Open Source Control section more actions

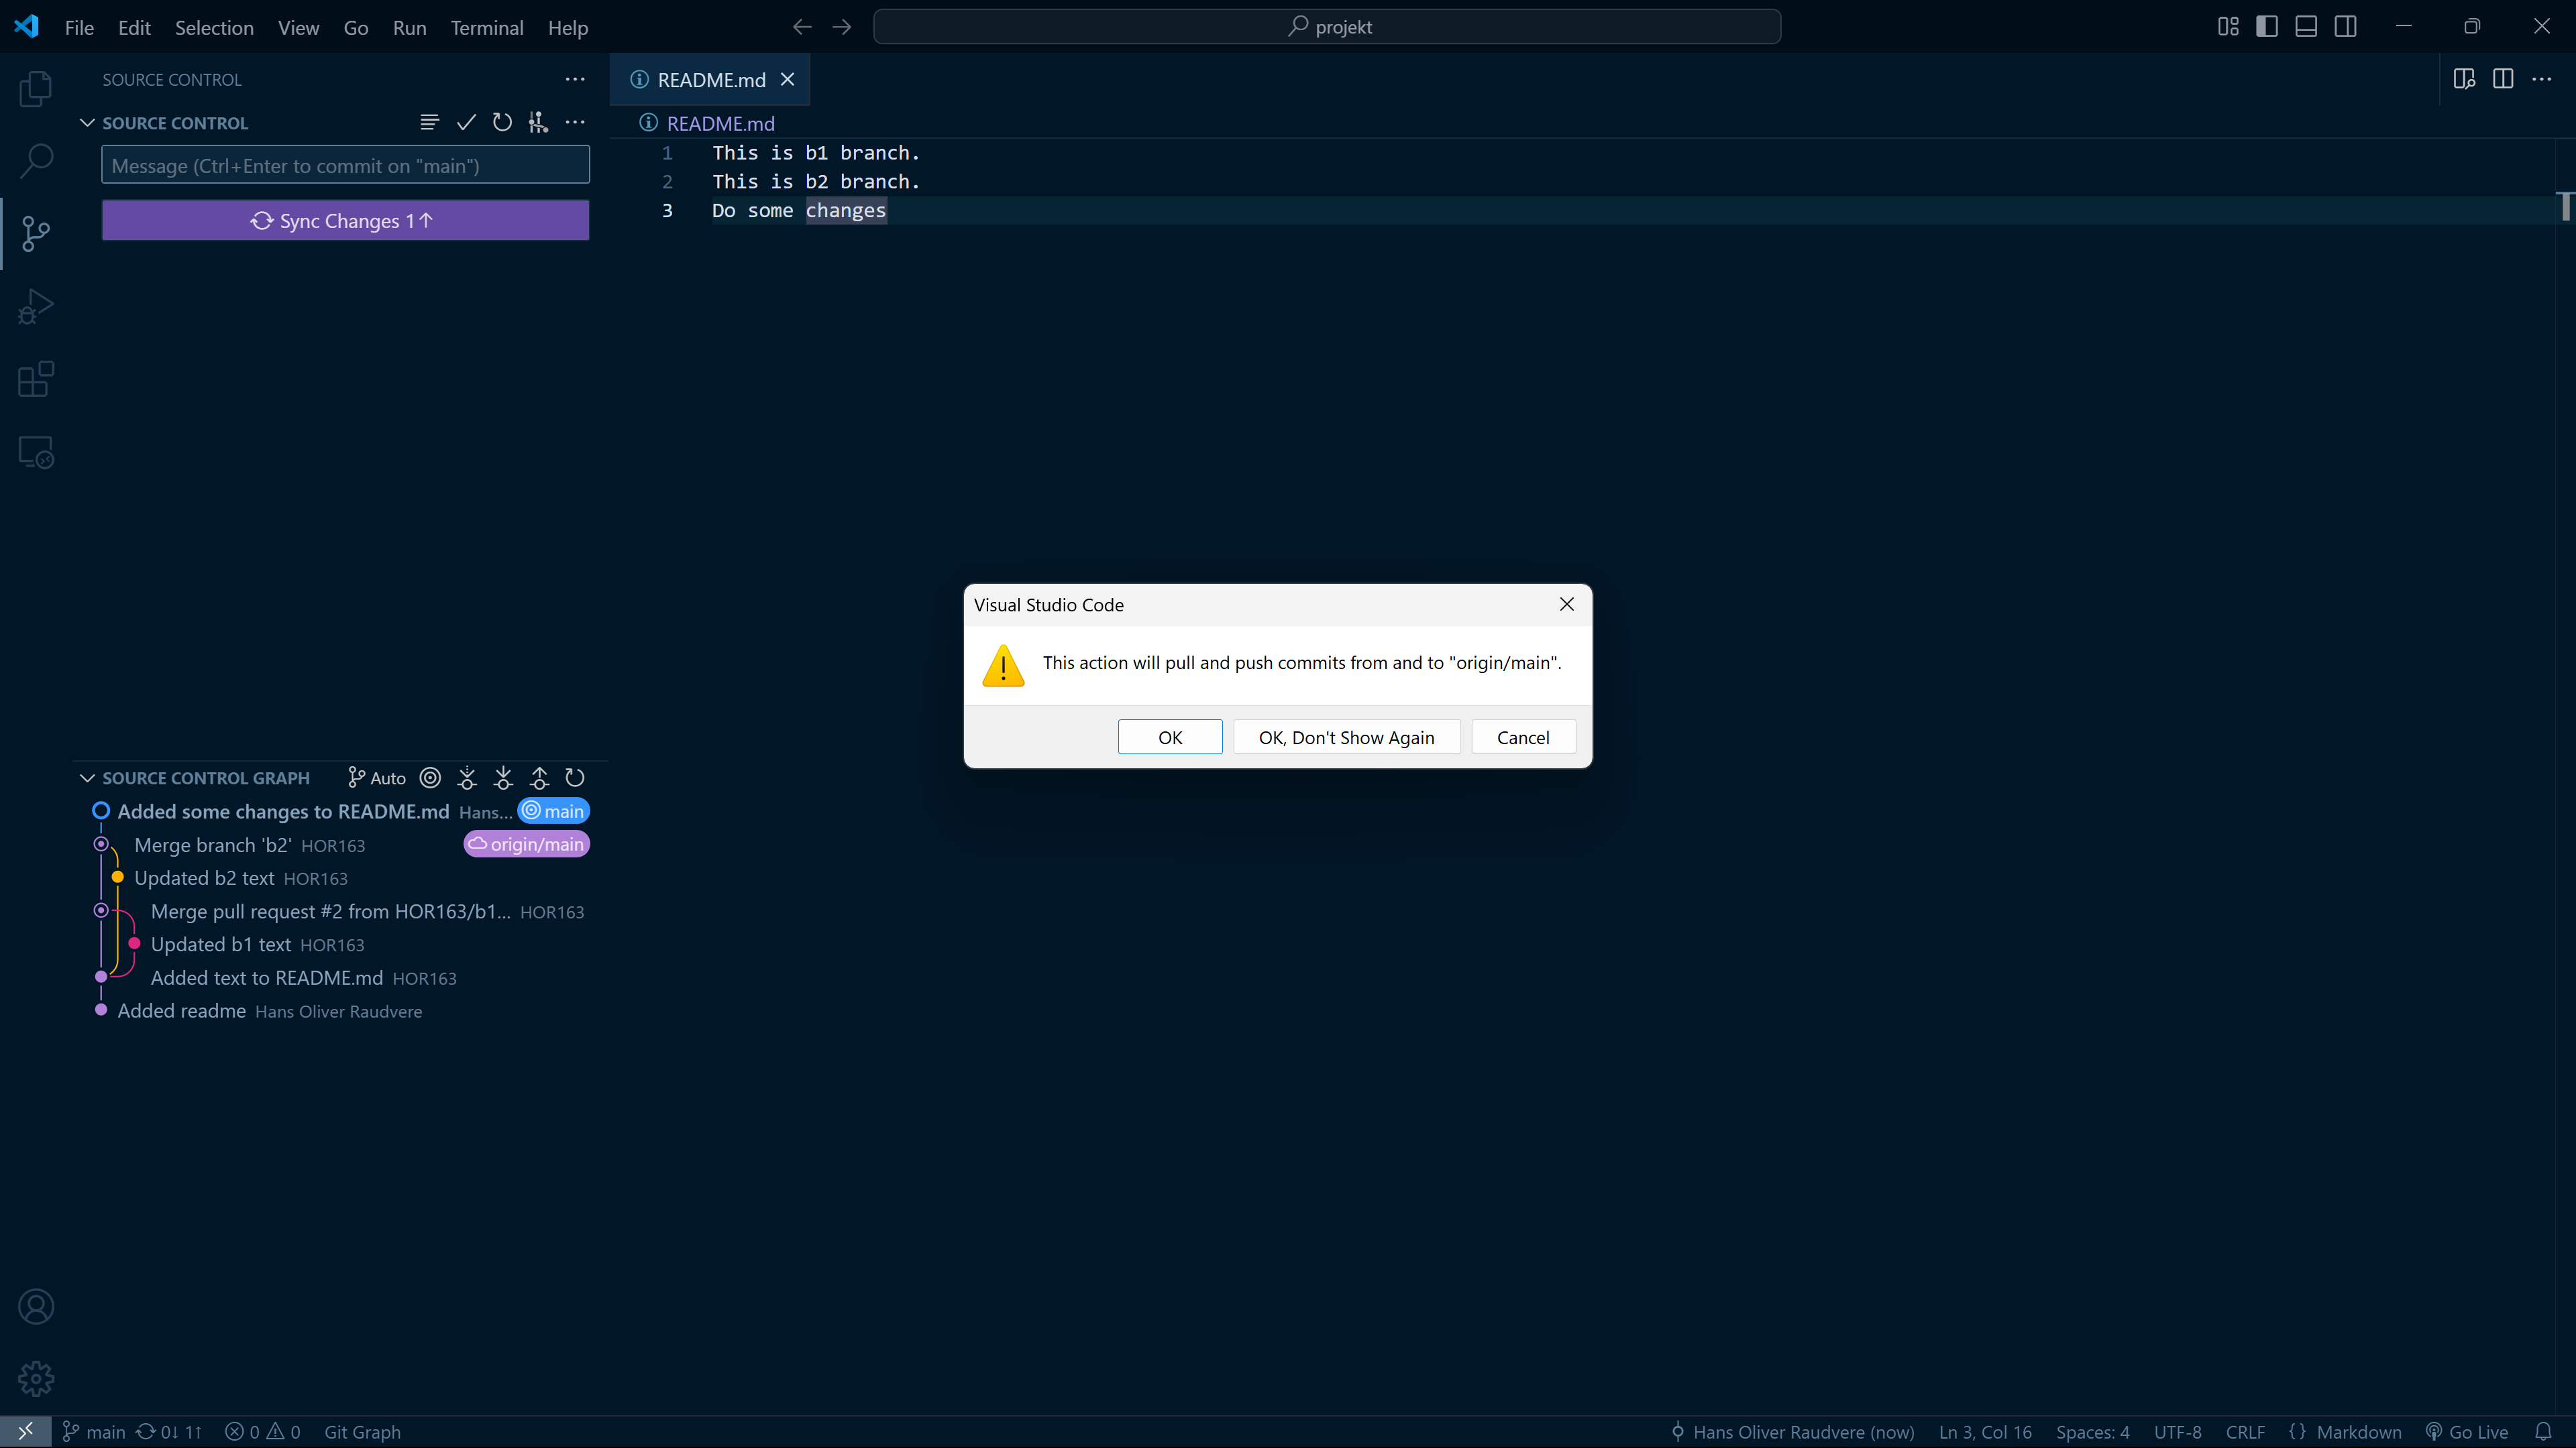click(x=575, y=122)
